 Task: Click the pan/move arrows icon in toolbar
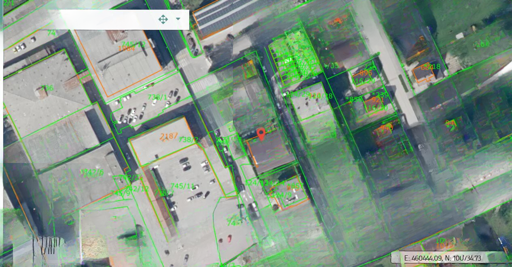pyautogui.click(x=163, y=19)
